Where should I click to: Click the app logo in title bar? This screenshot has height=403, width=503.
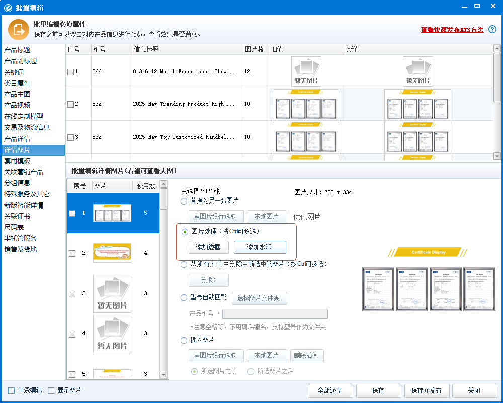[8, 7]
